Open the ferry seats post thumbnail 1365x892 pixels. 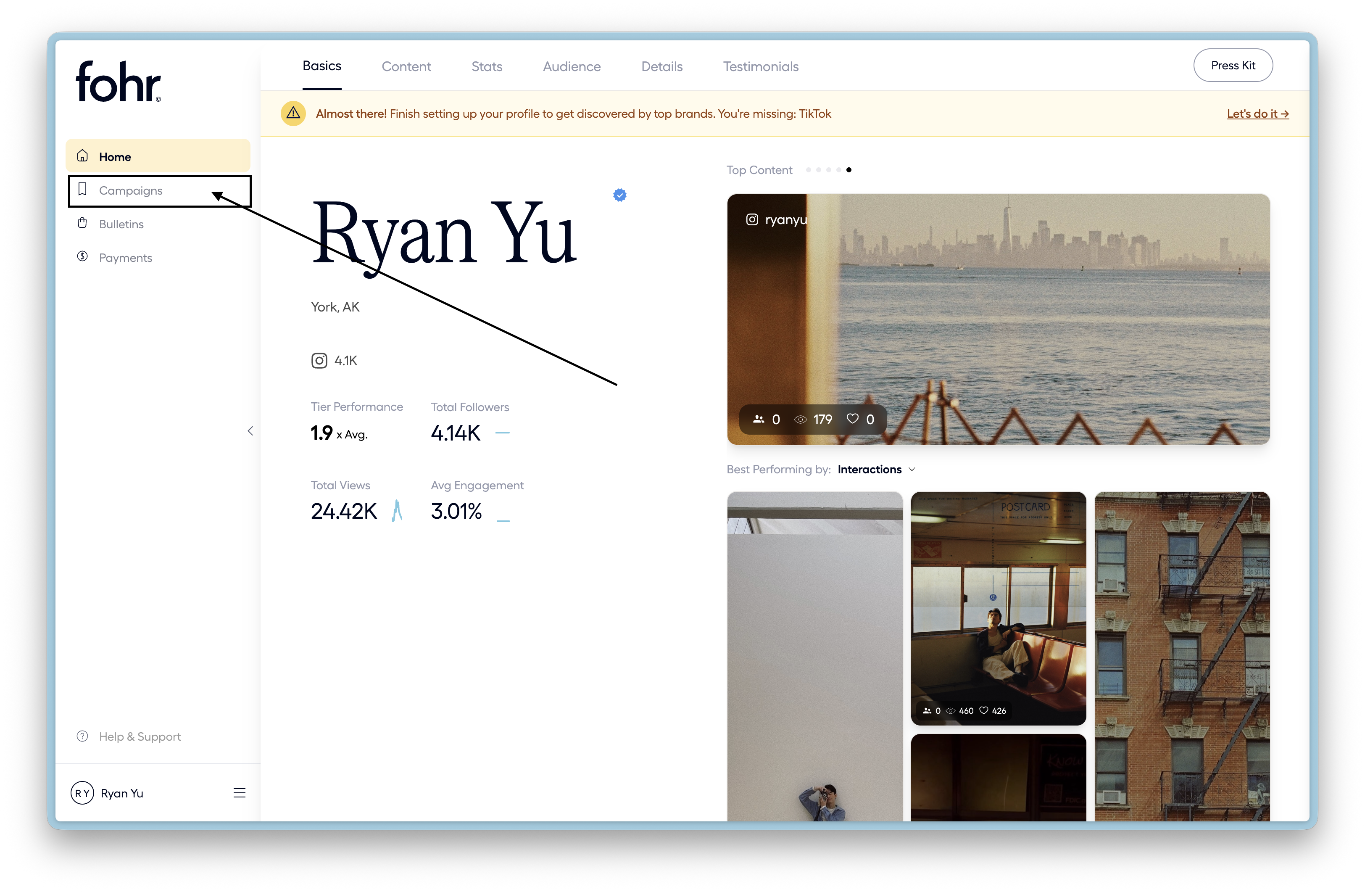click(998, 608)
